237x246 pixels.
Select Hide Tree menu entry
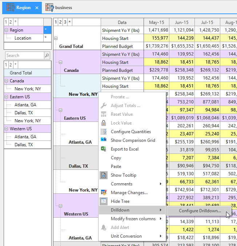tap(132, 201)
